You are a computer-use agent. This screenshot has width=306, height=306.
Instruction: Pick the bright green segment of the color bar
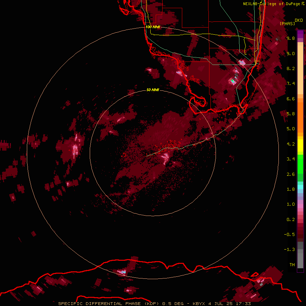tap(300, 164)
